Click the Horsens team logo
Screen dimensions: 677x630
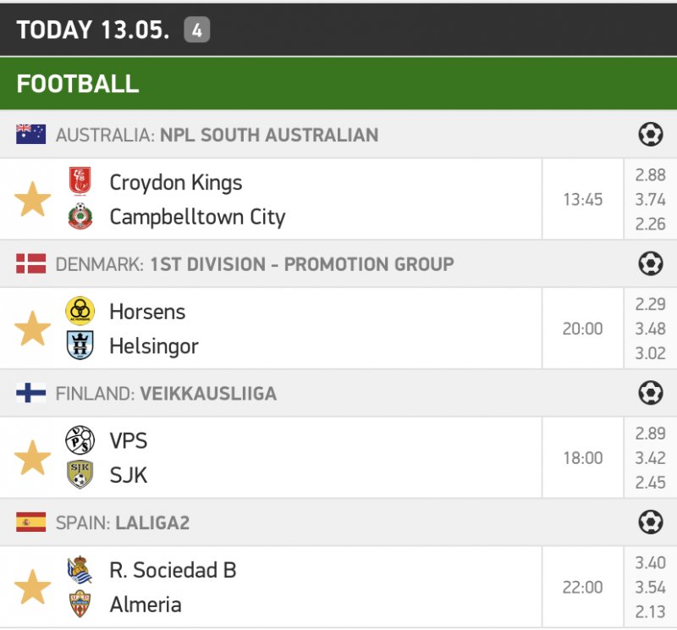click(x=80, y=311)
